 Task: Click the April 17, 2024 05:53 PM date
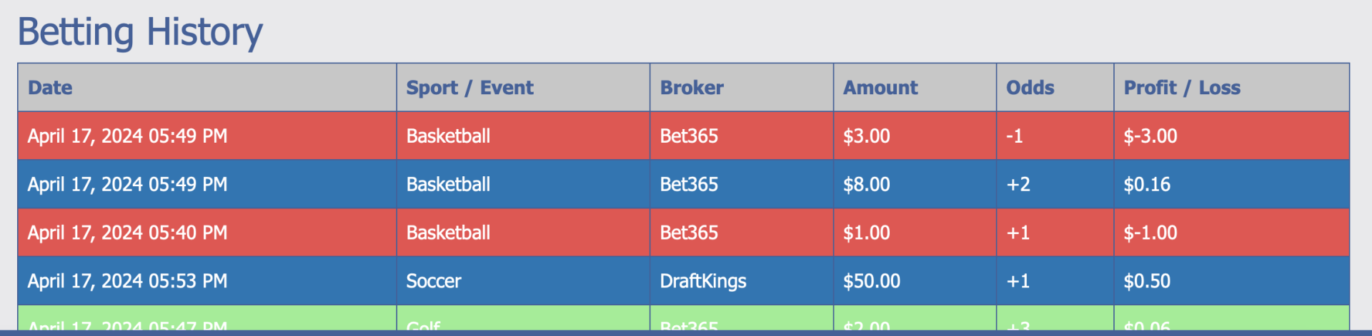(127, 281)
